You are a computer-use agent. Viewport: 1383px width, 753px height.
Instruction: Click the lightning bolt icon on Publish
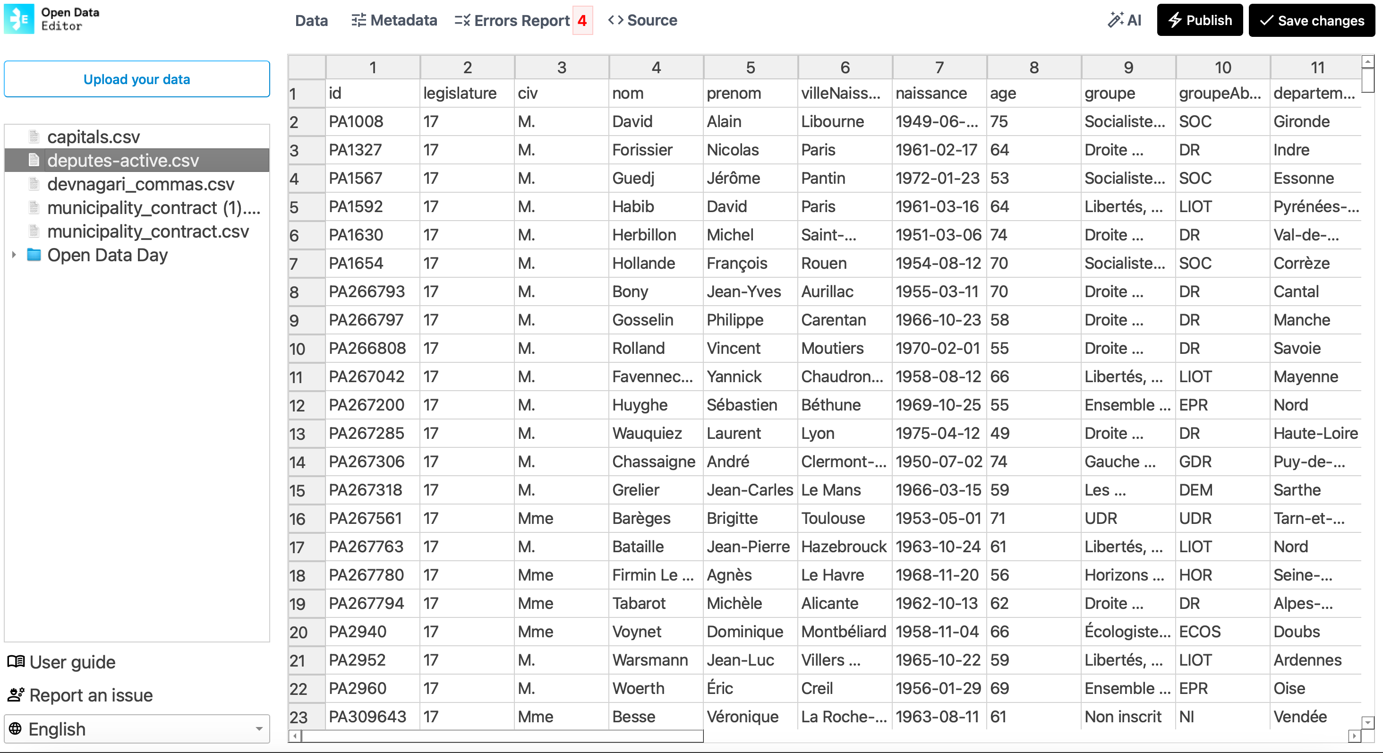pos(1175,20)
